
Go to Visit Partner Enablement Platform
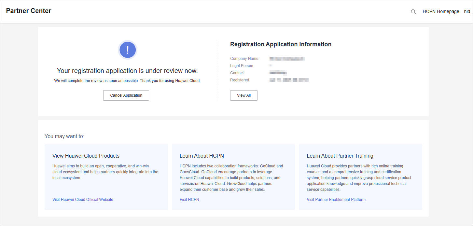(336, 200)
